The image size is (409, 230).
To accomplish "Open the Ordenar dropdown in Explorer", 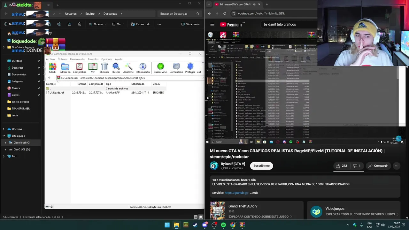I will 97,24.
